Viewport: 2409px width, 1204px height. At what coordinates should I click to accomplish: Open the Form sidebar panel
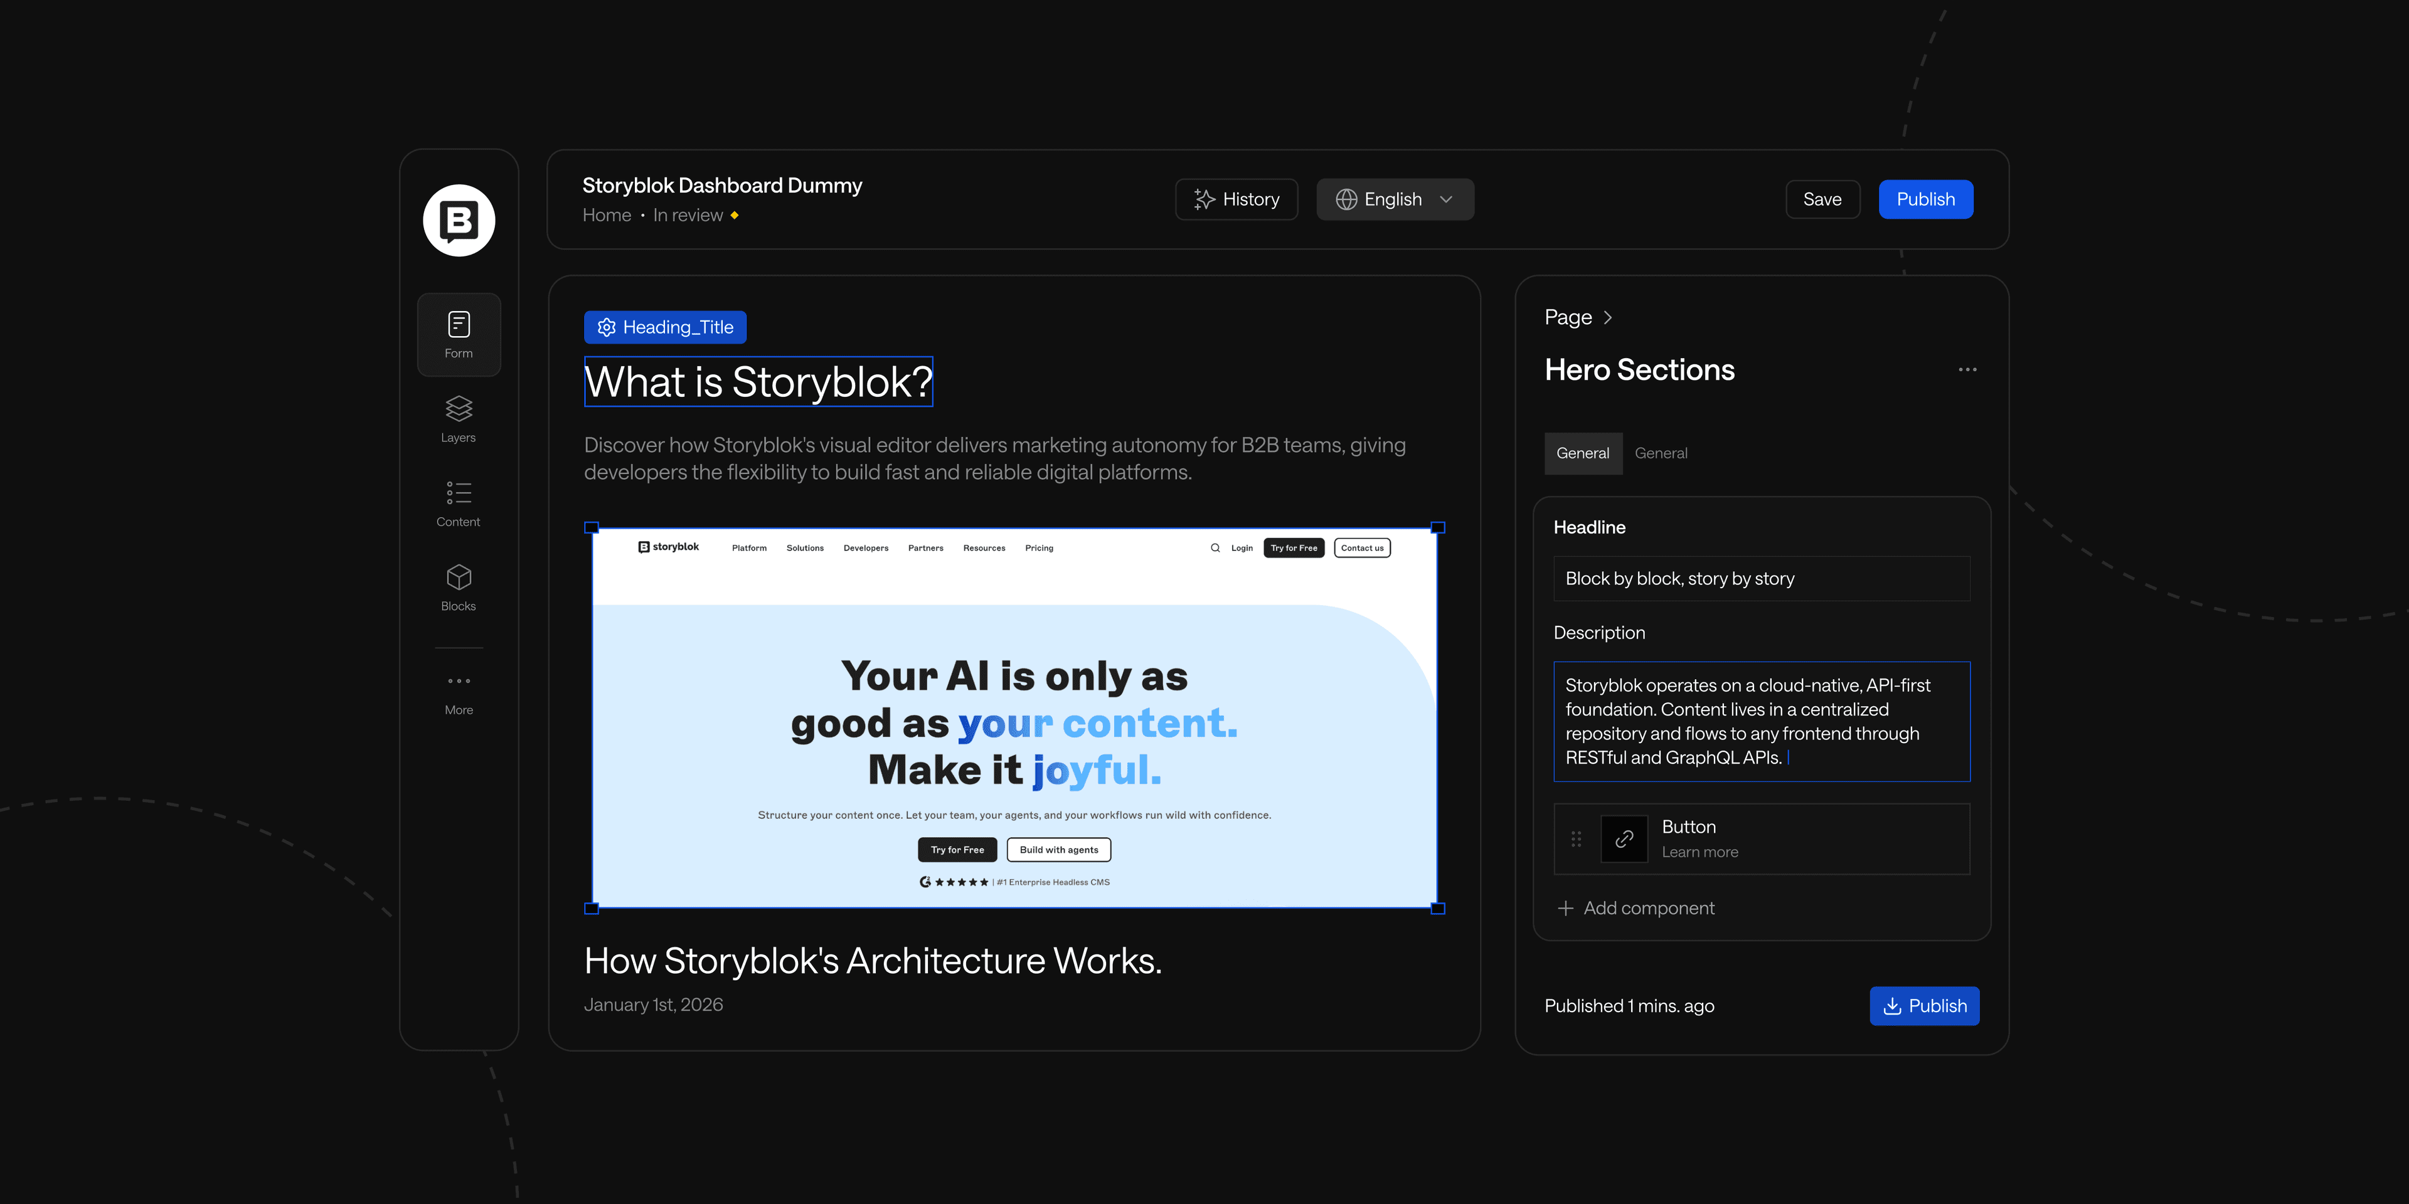point(458,335)
